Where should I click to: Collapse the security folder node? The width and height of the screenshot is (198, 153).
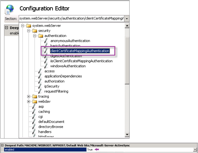tap(29, 31)
